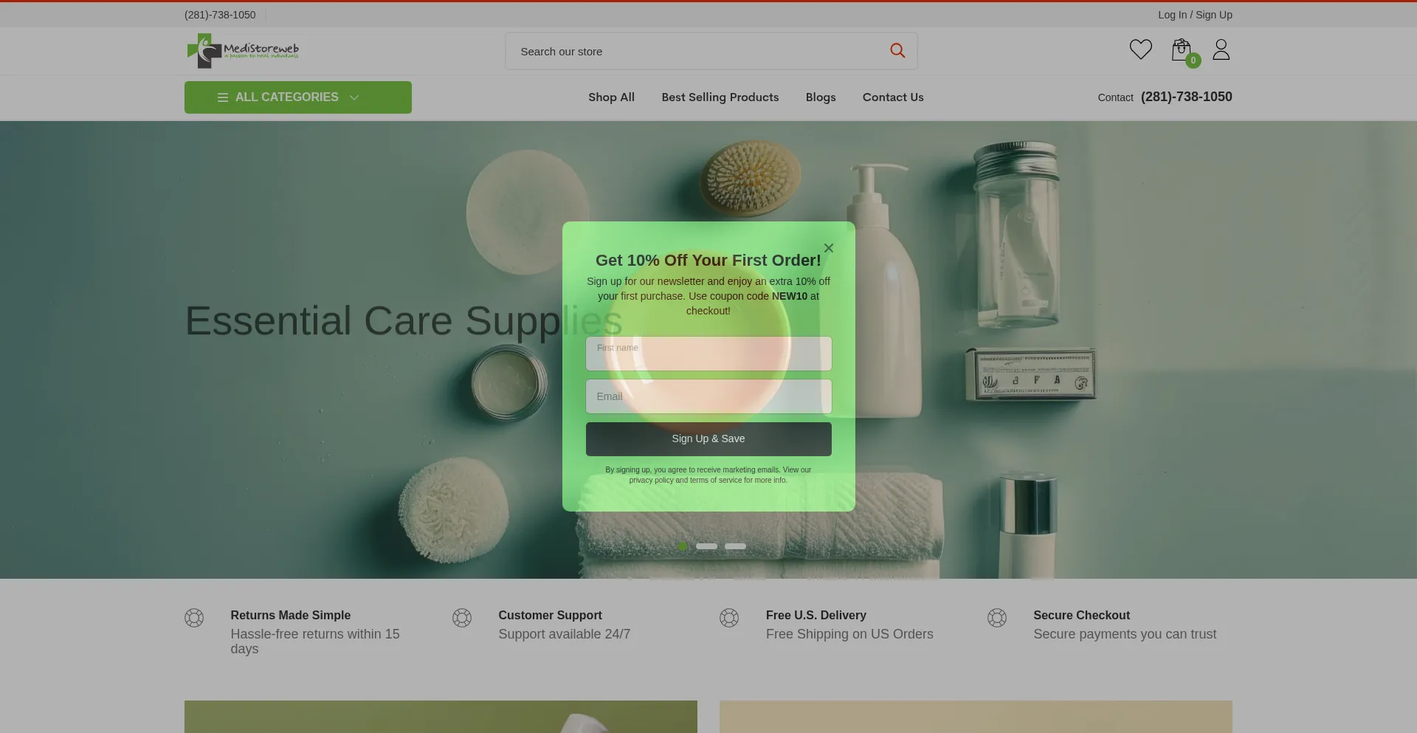Image resolution: width=1417 pixels, height=733 pixels.
Task: Open the Log In / Sign Up link
Action: click(1195, 15)
